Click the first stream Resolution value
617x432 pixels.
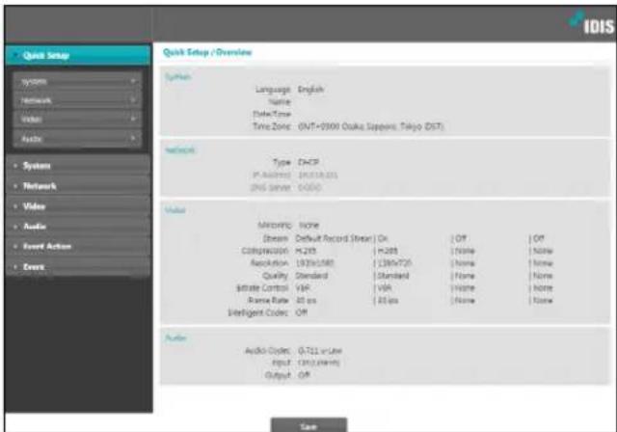click(x=315, y=263)
